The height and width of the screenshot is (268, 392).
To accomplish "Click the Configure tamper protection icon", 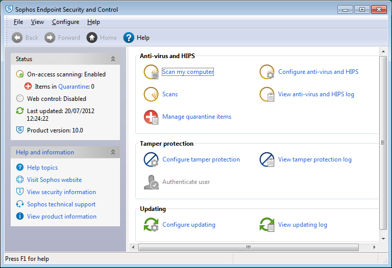I will click(x=151, y=159).
